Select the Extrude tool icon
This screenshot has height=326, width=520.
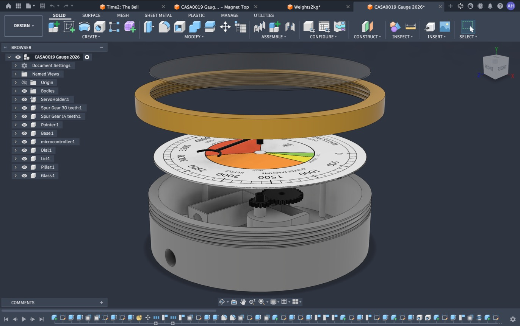(84, 27)
